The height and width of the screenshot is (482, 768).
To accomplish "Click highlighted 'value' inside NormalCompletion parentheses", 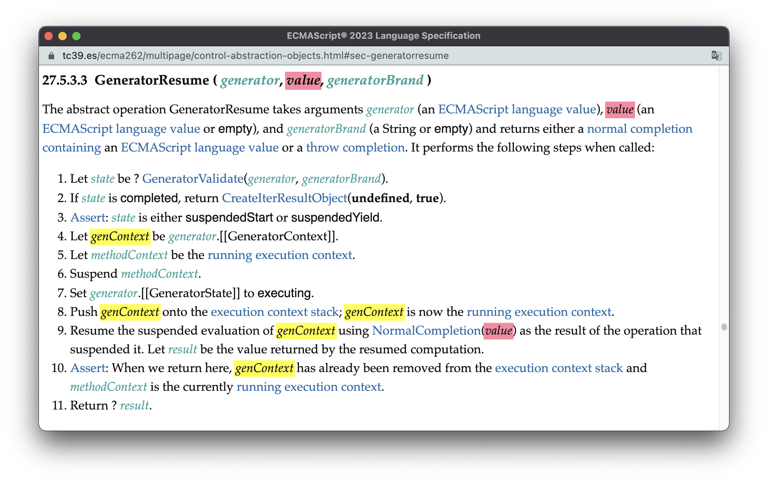I will point(499,330).
